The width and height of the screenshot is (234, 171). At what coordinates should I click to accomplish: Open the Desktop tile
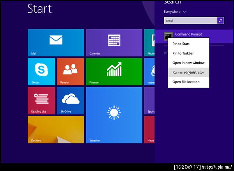[56, 130]
